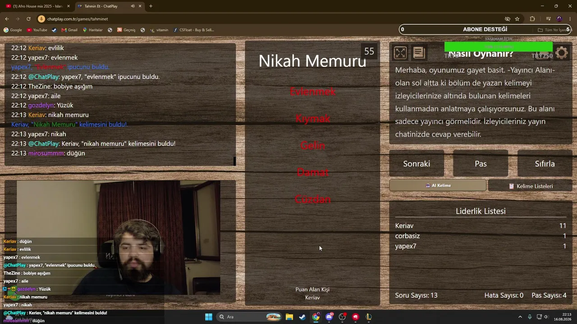Open the Gmail bookmark
The image size is (577, 324).
[x=69, y=30]
